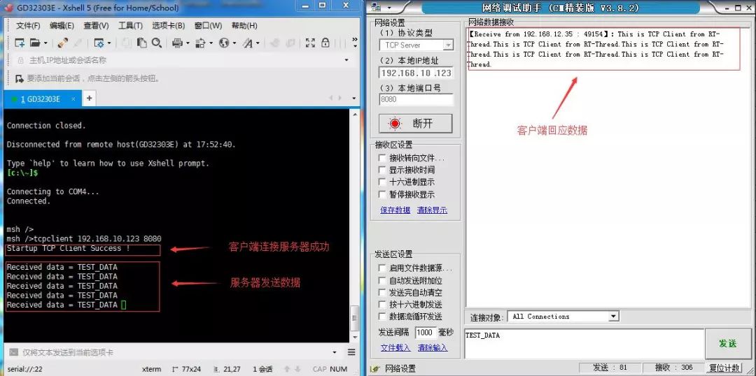
Task: Click the 清除显示 link
Action: (x=432, y=210)
